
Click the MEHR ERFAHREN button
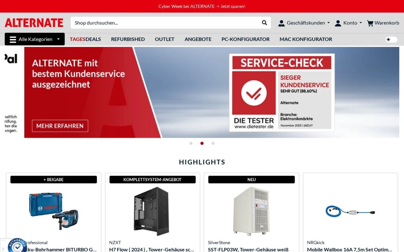click(x=60, y=126)
